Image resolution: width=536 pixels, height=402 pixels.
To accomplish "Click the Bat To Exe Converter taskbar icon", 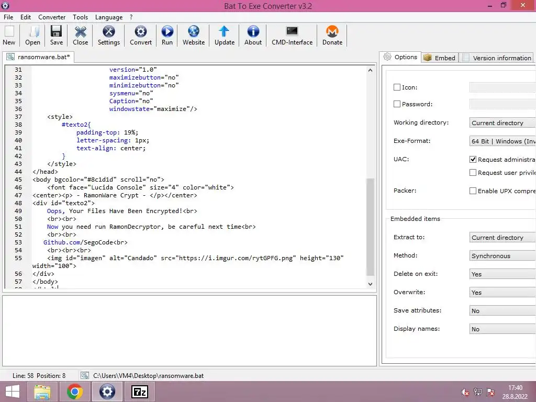I will pyautogui.click(x=107, y=392).
